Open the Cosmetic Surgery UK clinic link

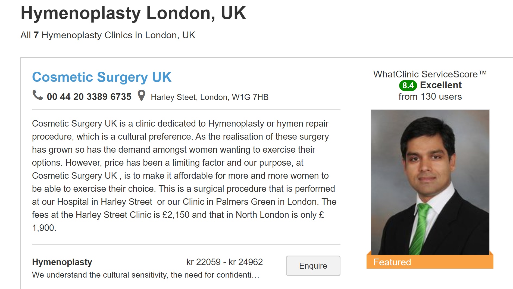tap(102, 77)
